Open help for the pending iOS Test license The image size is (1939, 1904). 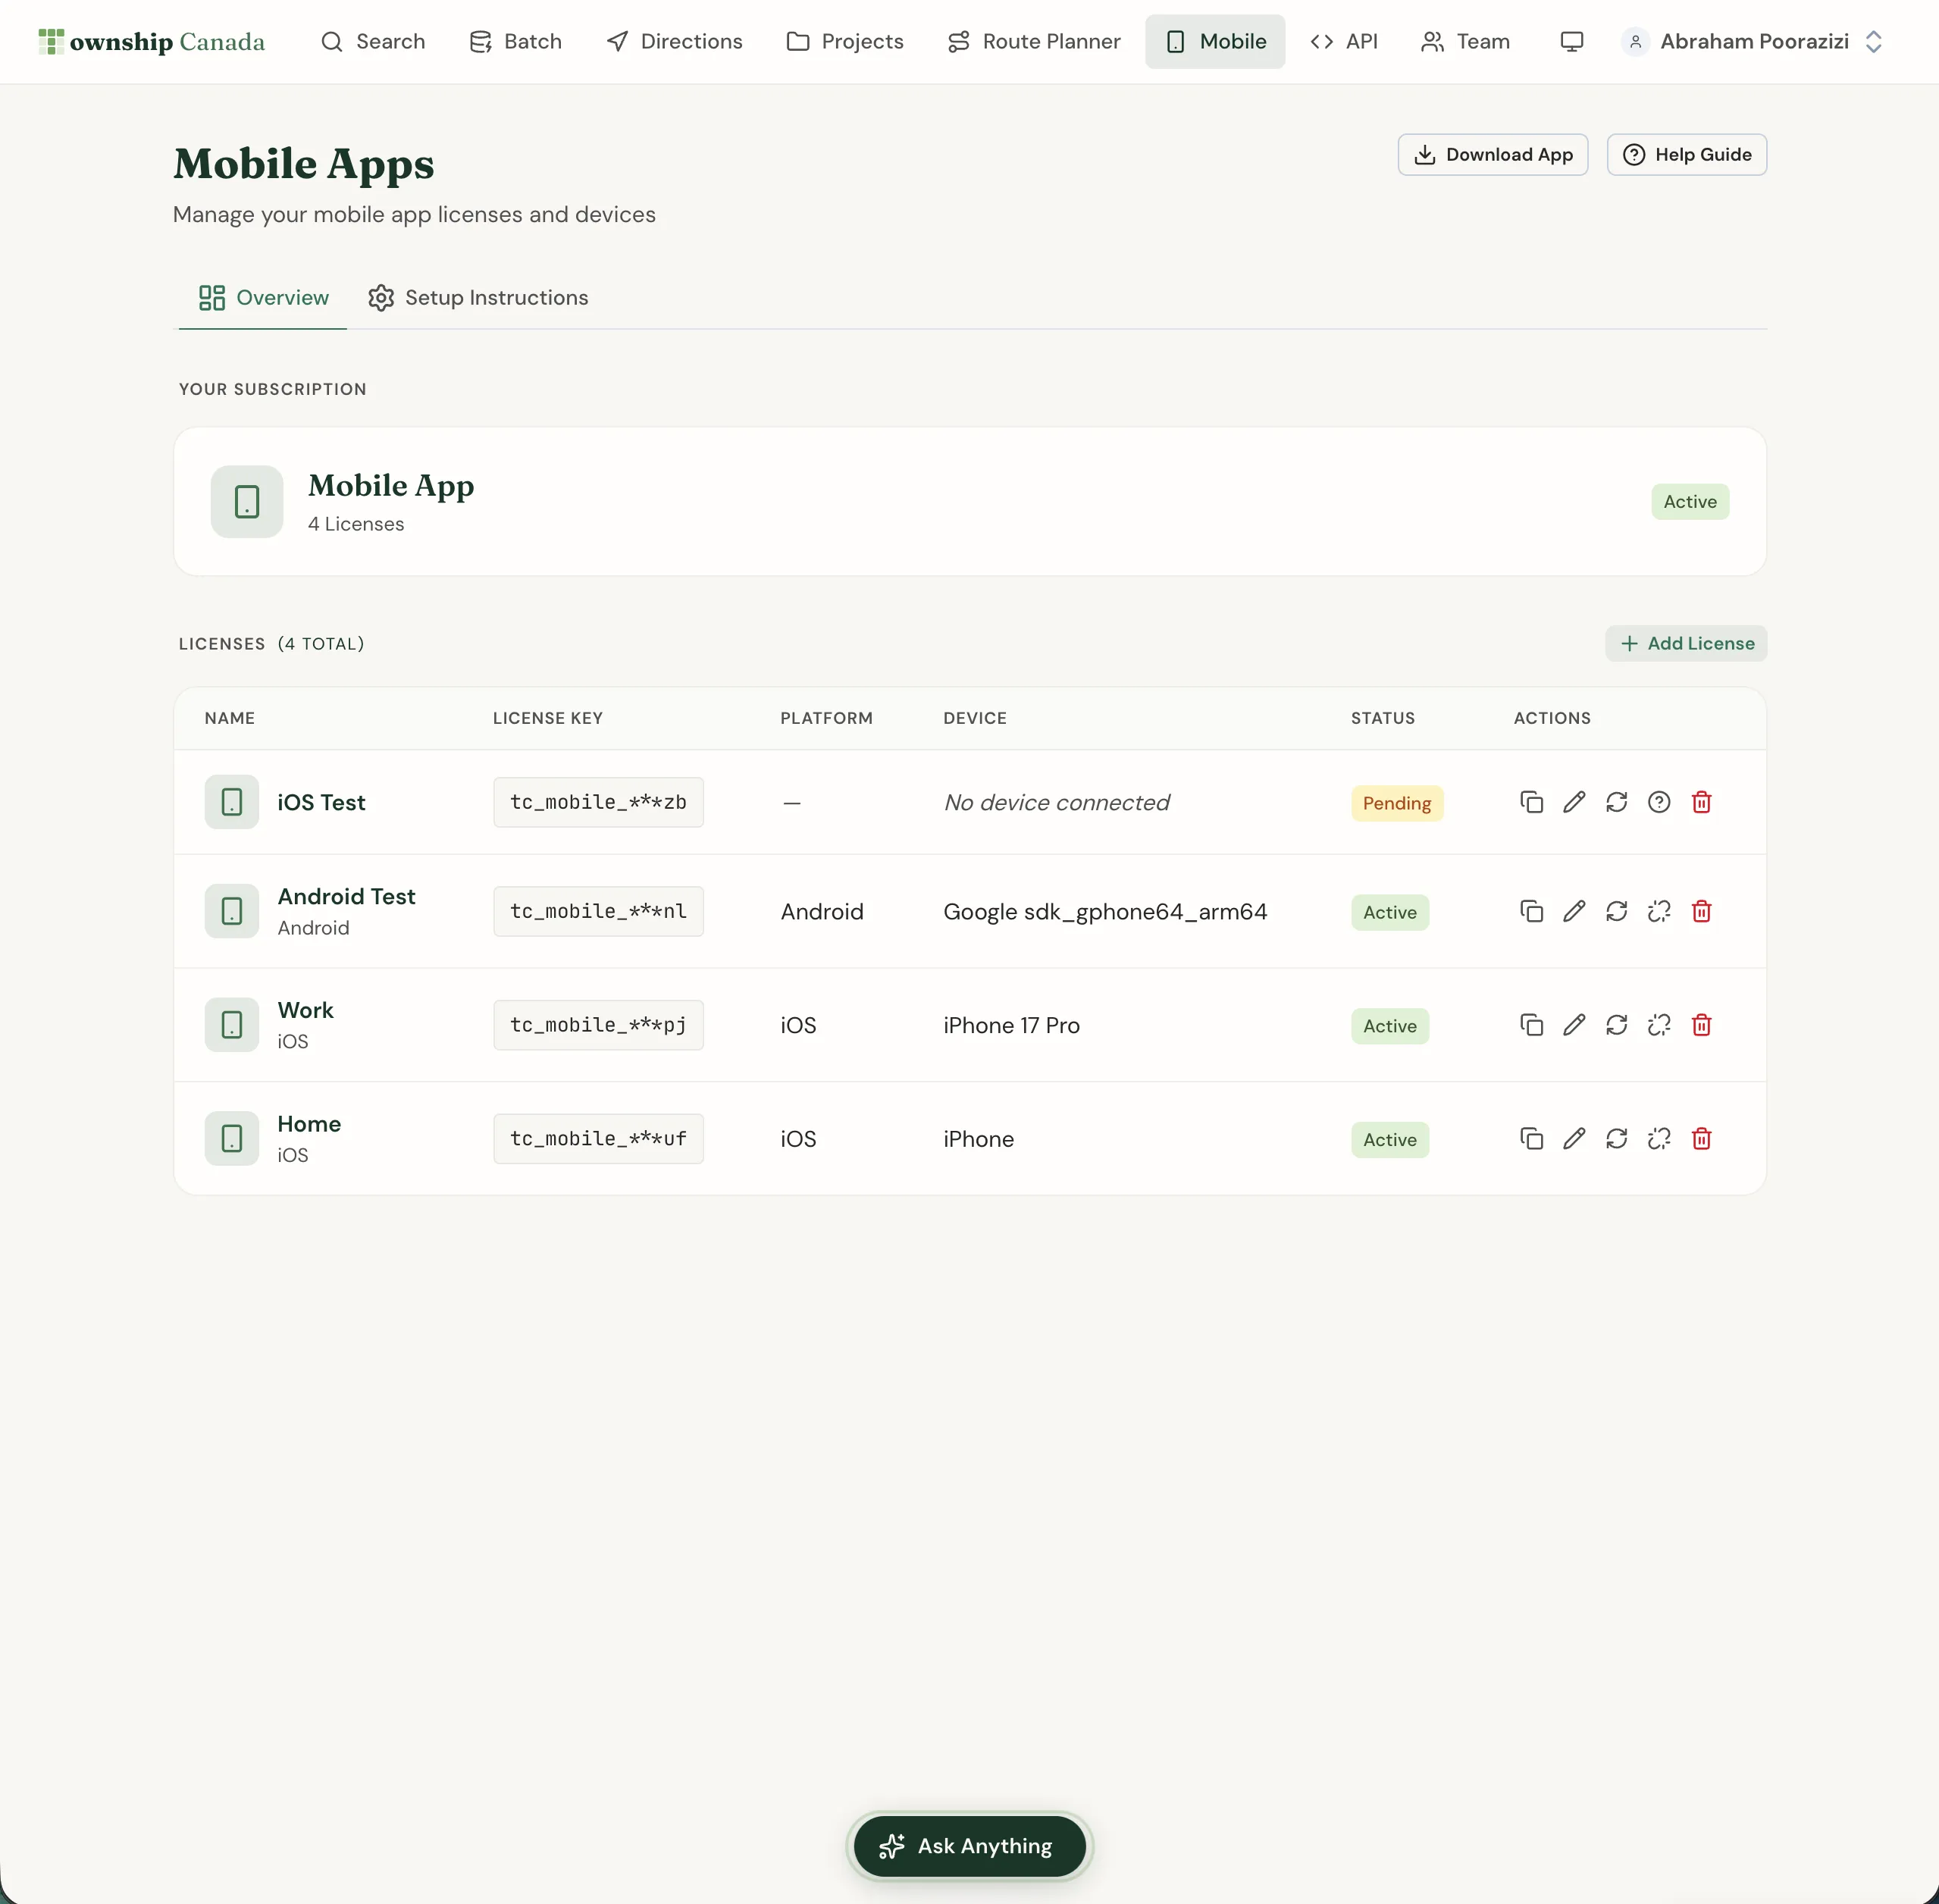coord(1659,802)
